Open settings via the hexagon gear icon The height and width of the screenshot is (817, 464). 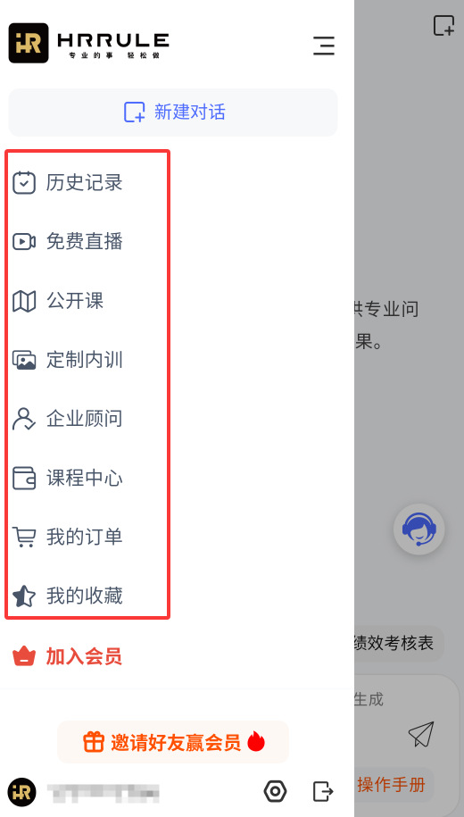pyautogui.click(x=275, y=791)
